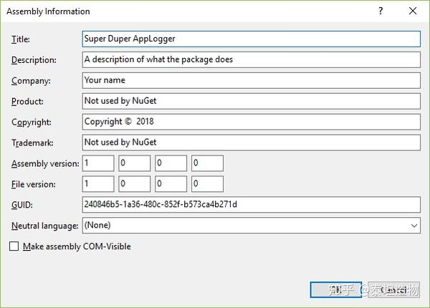Expand Neutral language list with arrow

click(414, 226)
